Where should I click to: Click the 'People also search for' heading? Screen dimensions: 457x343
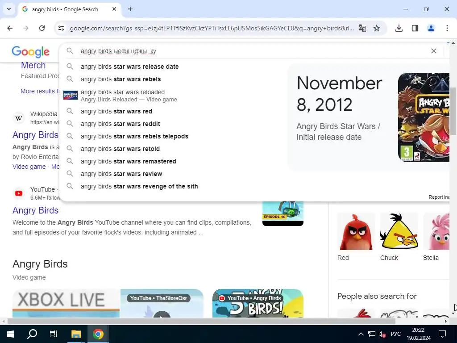point(377,296)
